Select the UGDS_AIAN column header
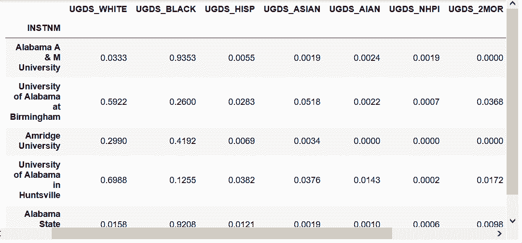522x243 pixels. click(355, 9)
